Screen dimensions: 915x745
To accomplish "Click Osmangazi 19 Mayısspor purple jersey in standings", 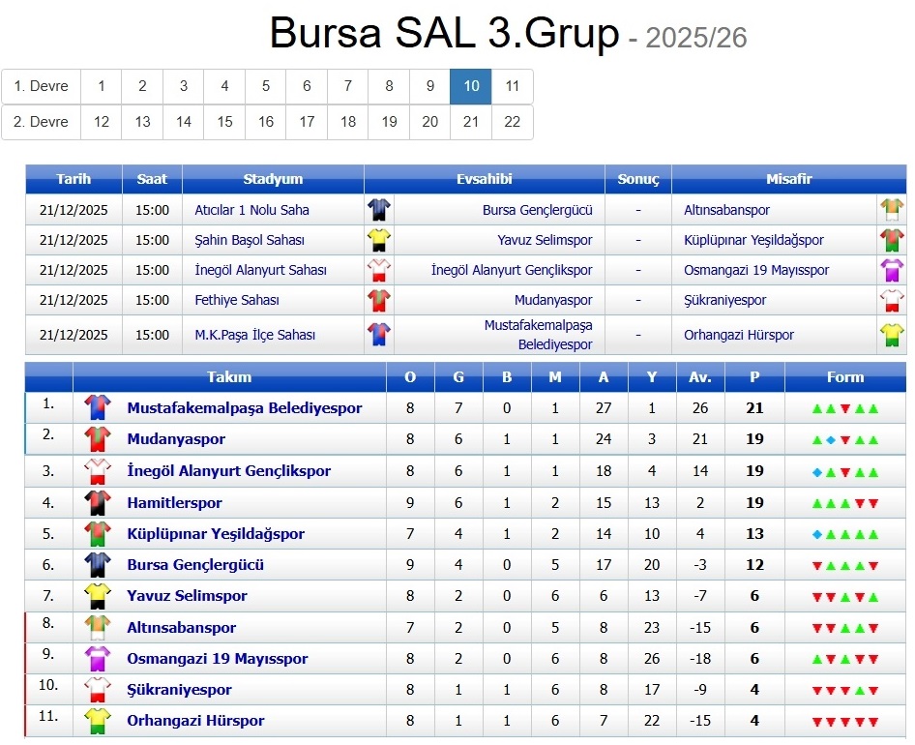I will tap(97, 659).
